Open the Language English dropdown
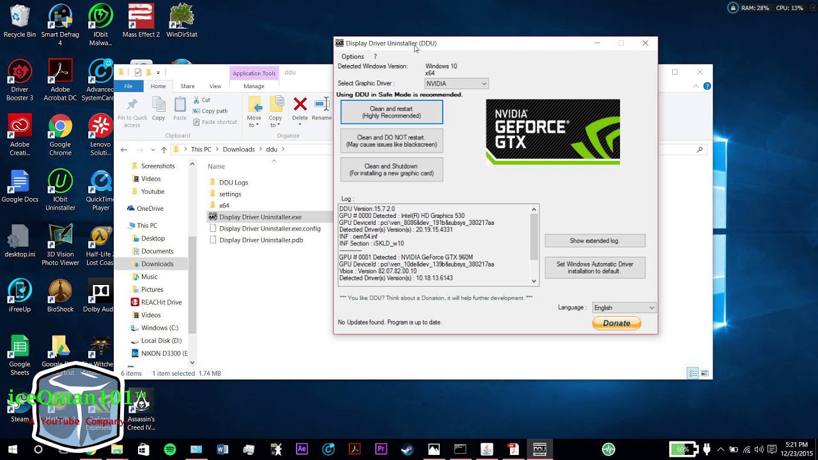 624,308
